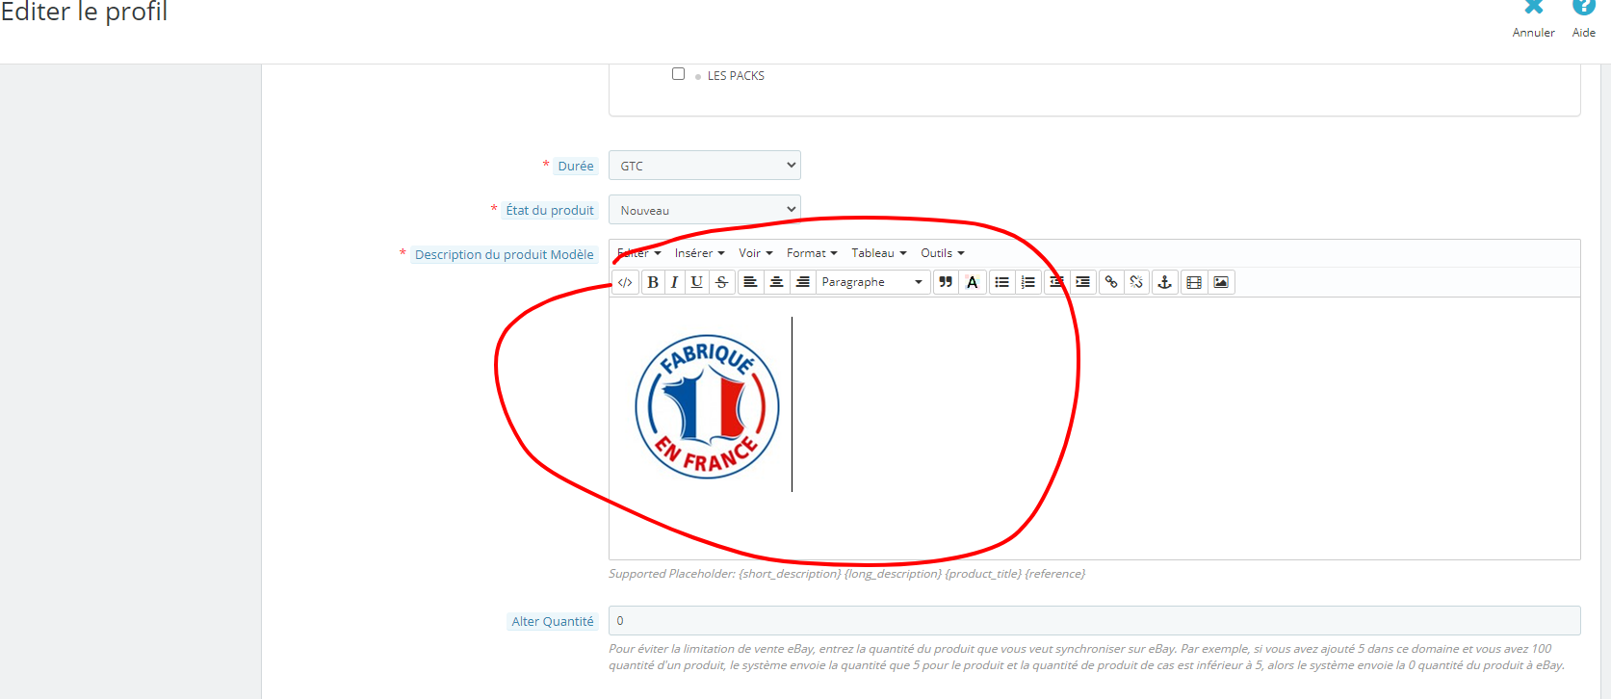This screenshot has height=699, width=1611.
Task: Insert a hyperlink
Action: click(x=1111, y=282)
